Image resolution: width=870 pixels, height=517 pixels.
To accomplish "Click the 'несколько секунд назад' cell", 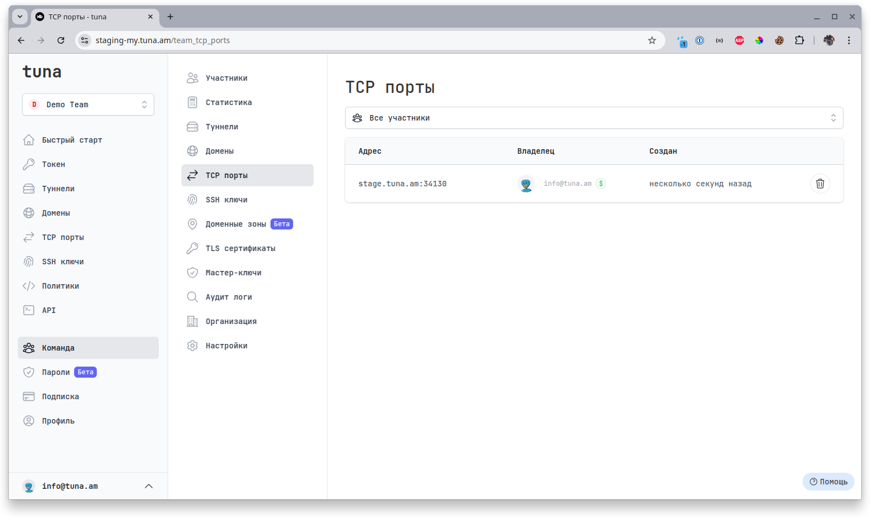I will [x=700, y=184].
